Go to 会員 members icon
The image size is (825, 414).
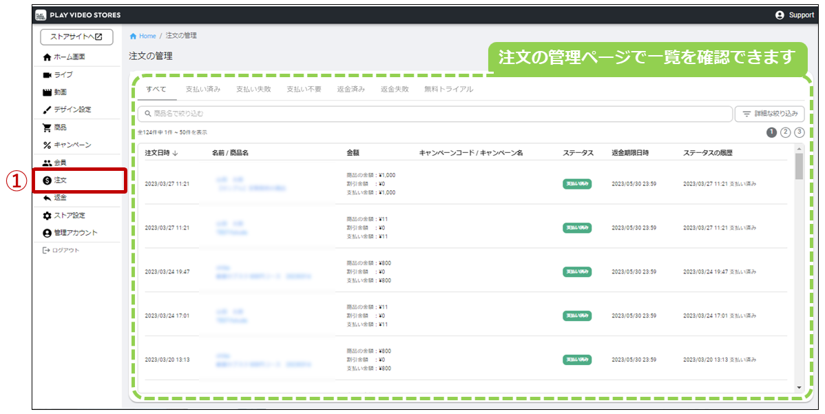[x=47, y=163]
